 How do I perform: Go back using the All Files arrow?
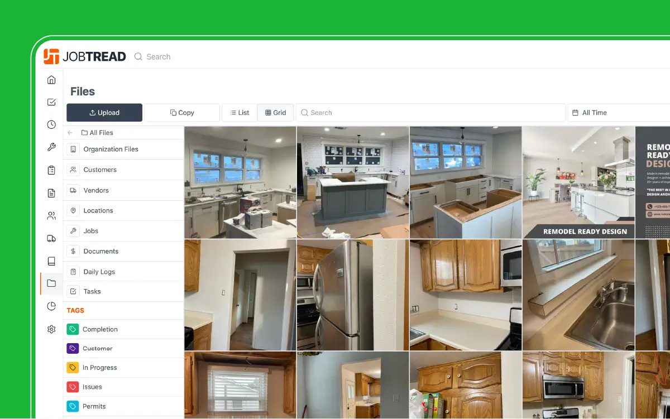(71, 132)
